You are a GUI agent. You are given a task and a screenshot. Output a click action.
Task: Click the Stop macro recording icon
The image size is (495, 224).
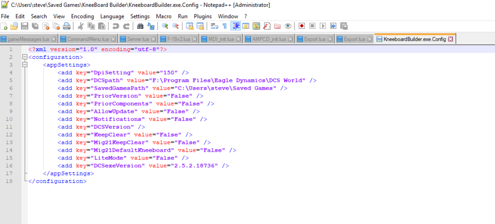click(312, 26)
